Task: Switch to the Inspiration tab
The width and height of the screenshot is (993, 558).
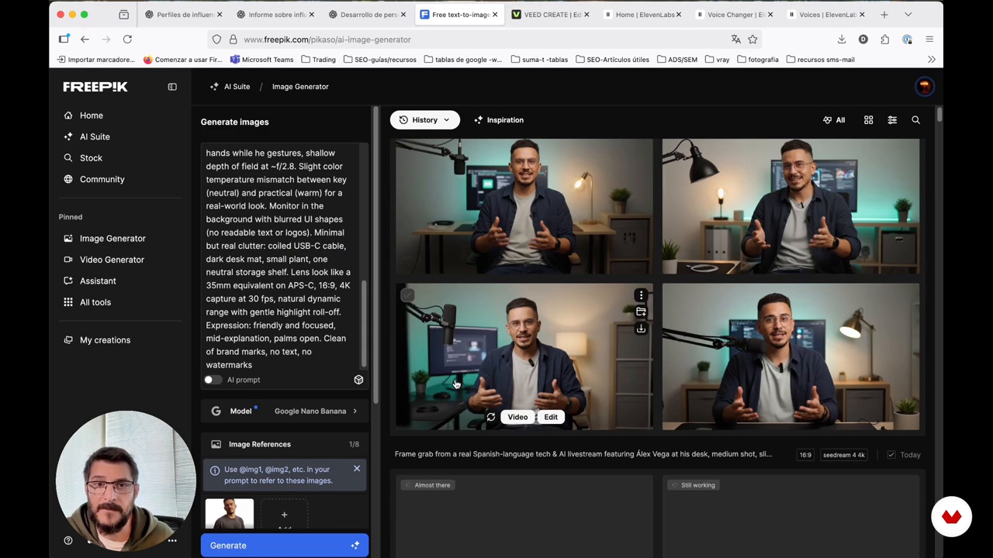Action: click(x=498, y=120)
